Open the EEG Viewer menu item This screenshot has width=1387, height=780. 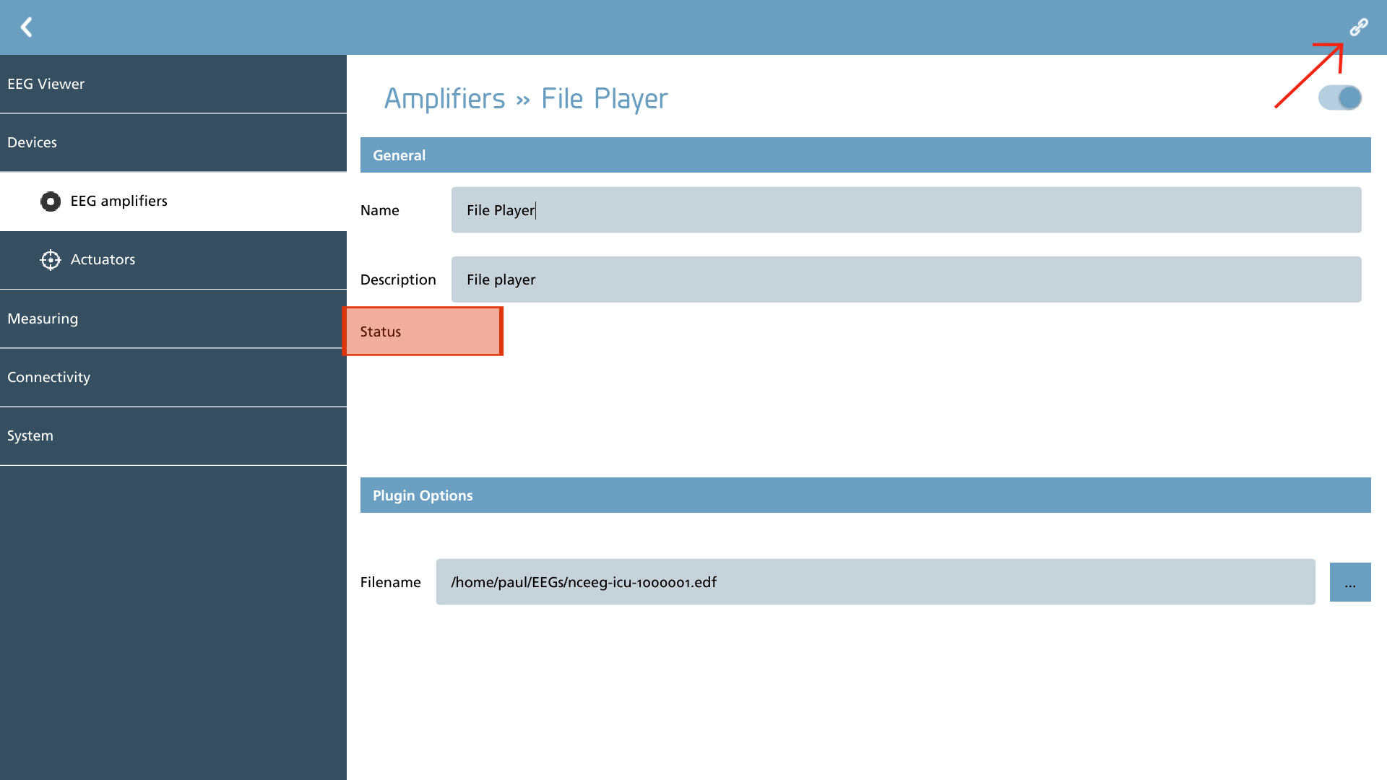(x=173, y=84)
